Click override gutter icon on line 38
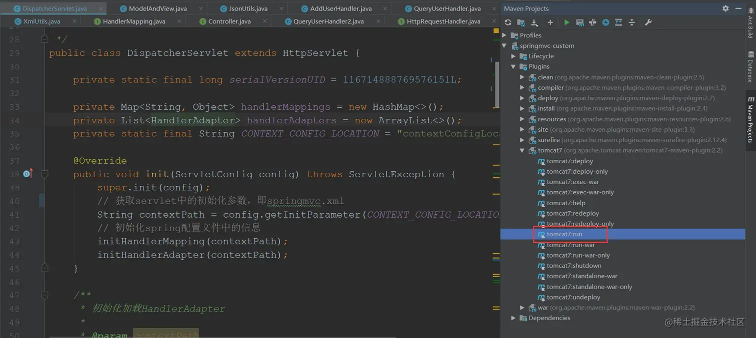The image size is (756, 338). tap(28, 174)
